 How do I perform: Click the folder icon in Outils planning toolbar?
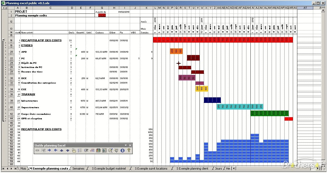74,151
